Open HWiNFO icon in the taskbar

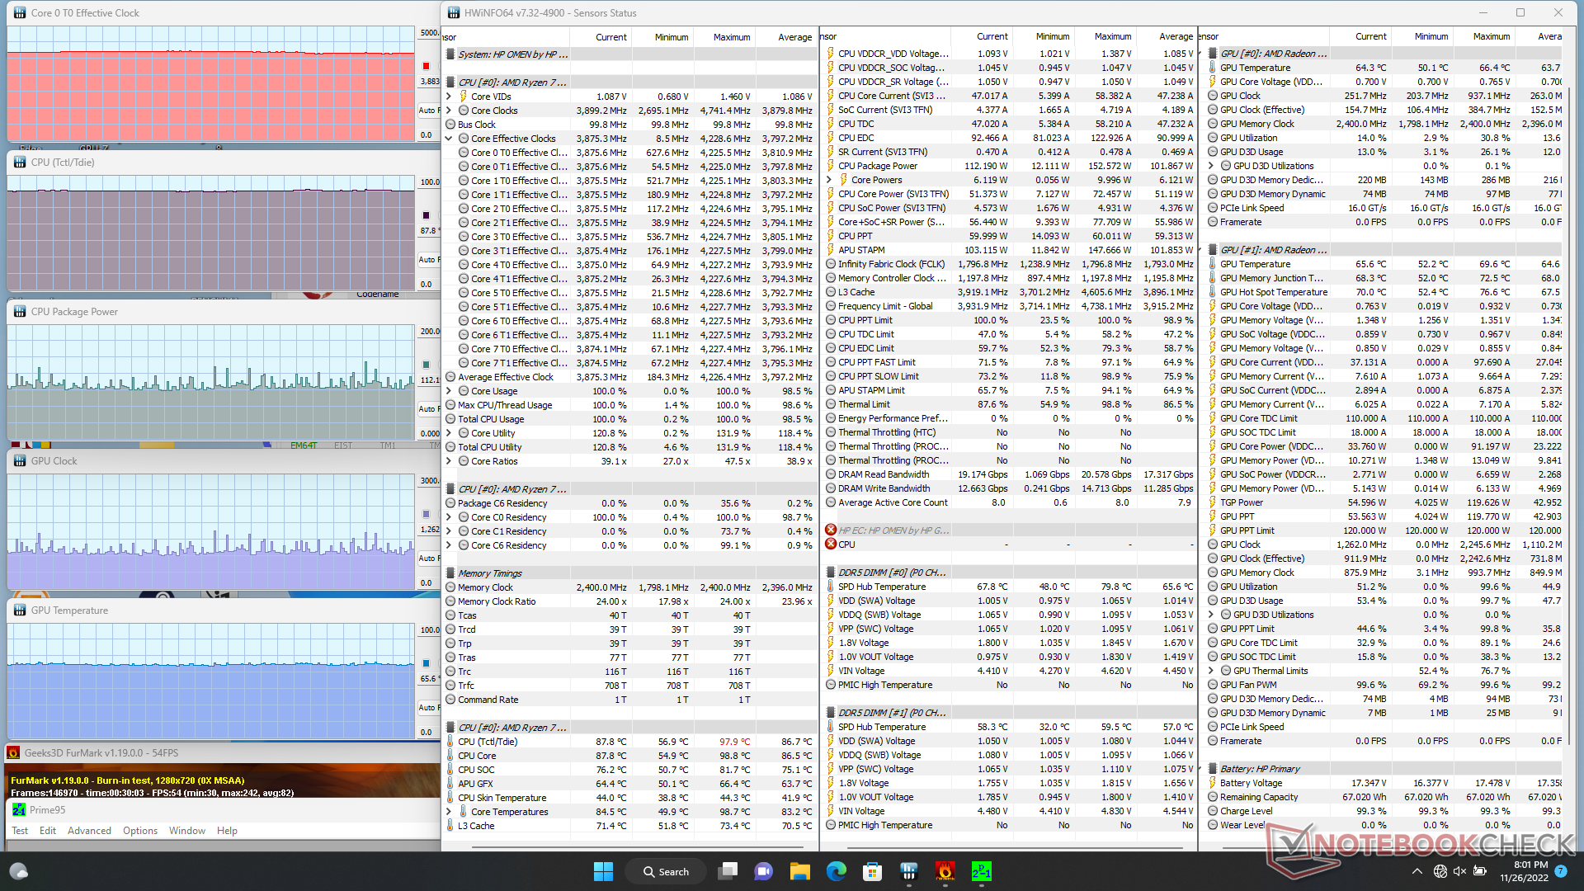908,871
